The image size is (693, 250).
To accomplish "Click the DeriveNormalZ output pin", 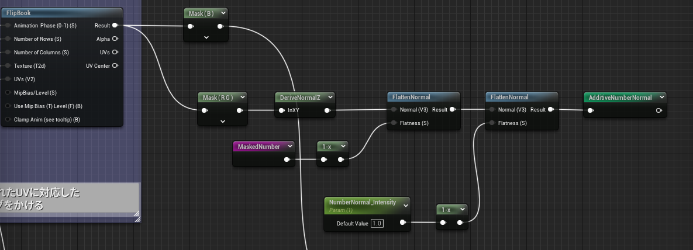I will (327, 110).
